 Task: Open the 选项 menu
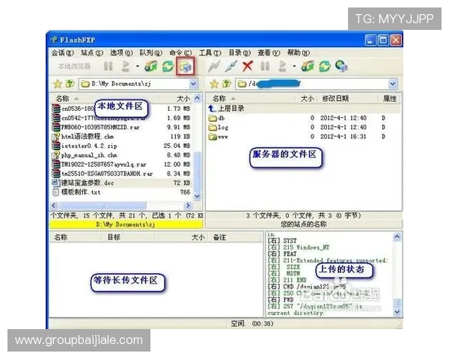pyautogui.click(x=121, y=52)
